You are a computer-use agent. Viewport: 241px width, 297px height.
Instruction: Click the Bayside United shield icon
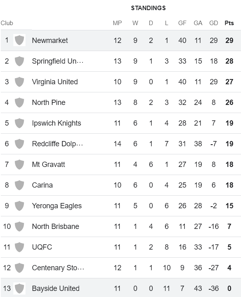point(19,288)
